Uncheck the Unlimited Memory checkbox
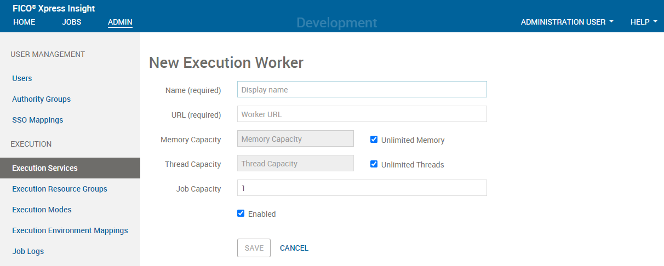The height and width of the screenshot is (266, 664). (374, 140)
